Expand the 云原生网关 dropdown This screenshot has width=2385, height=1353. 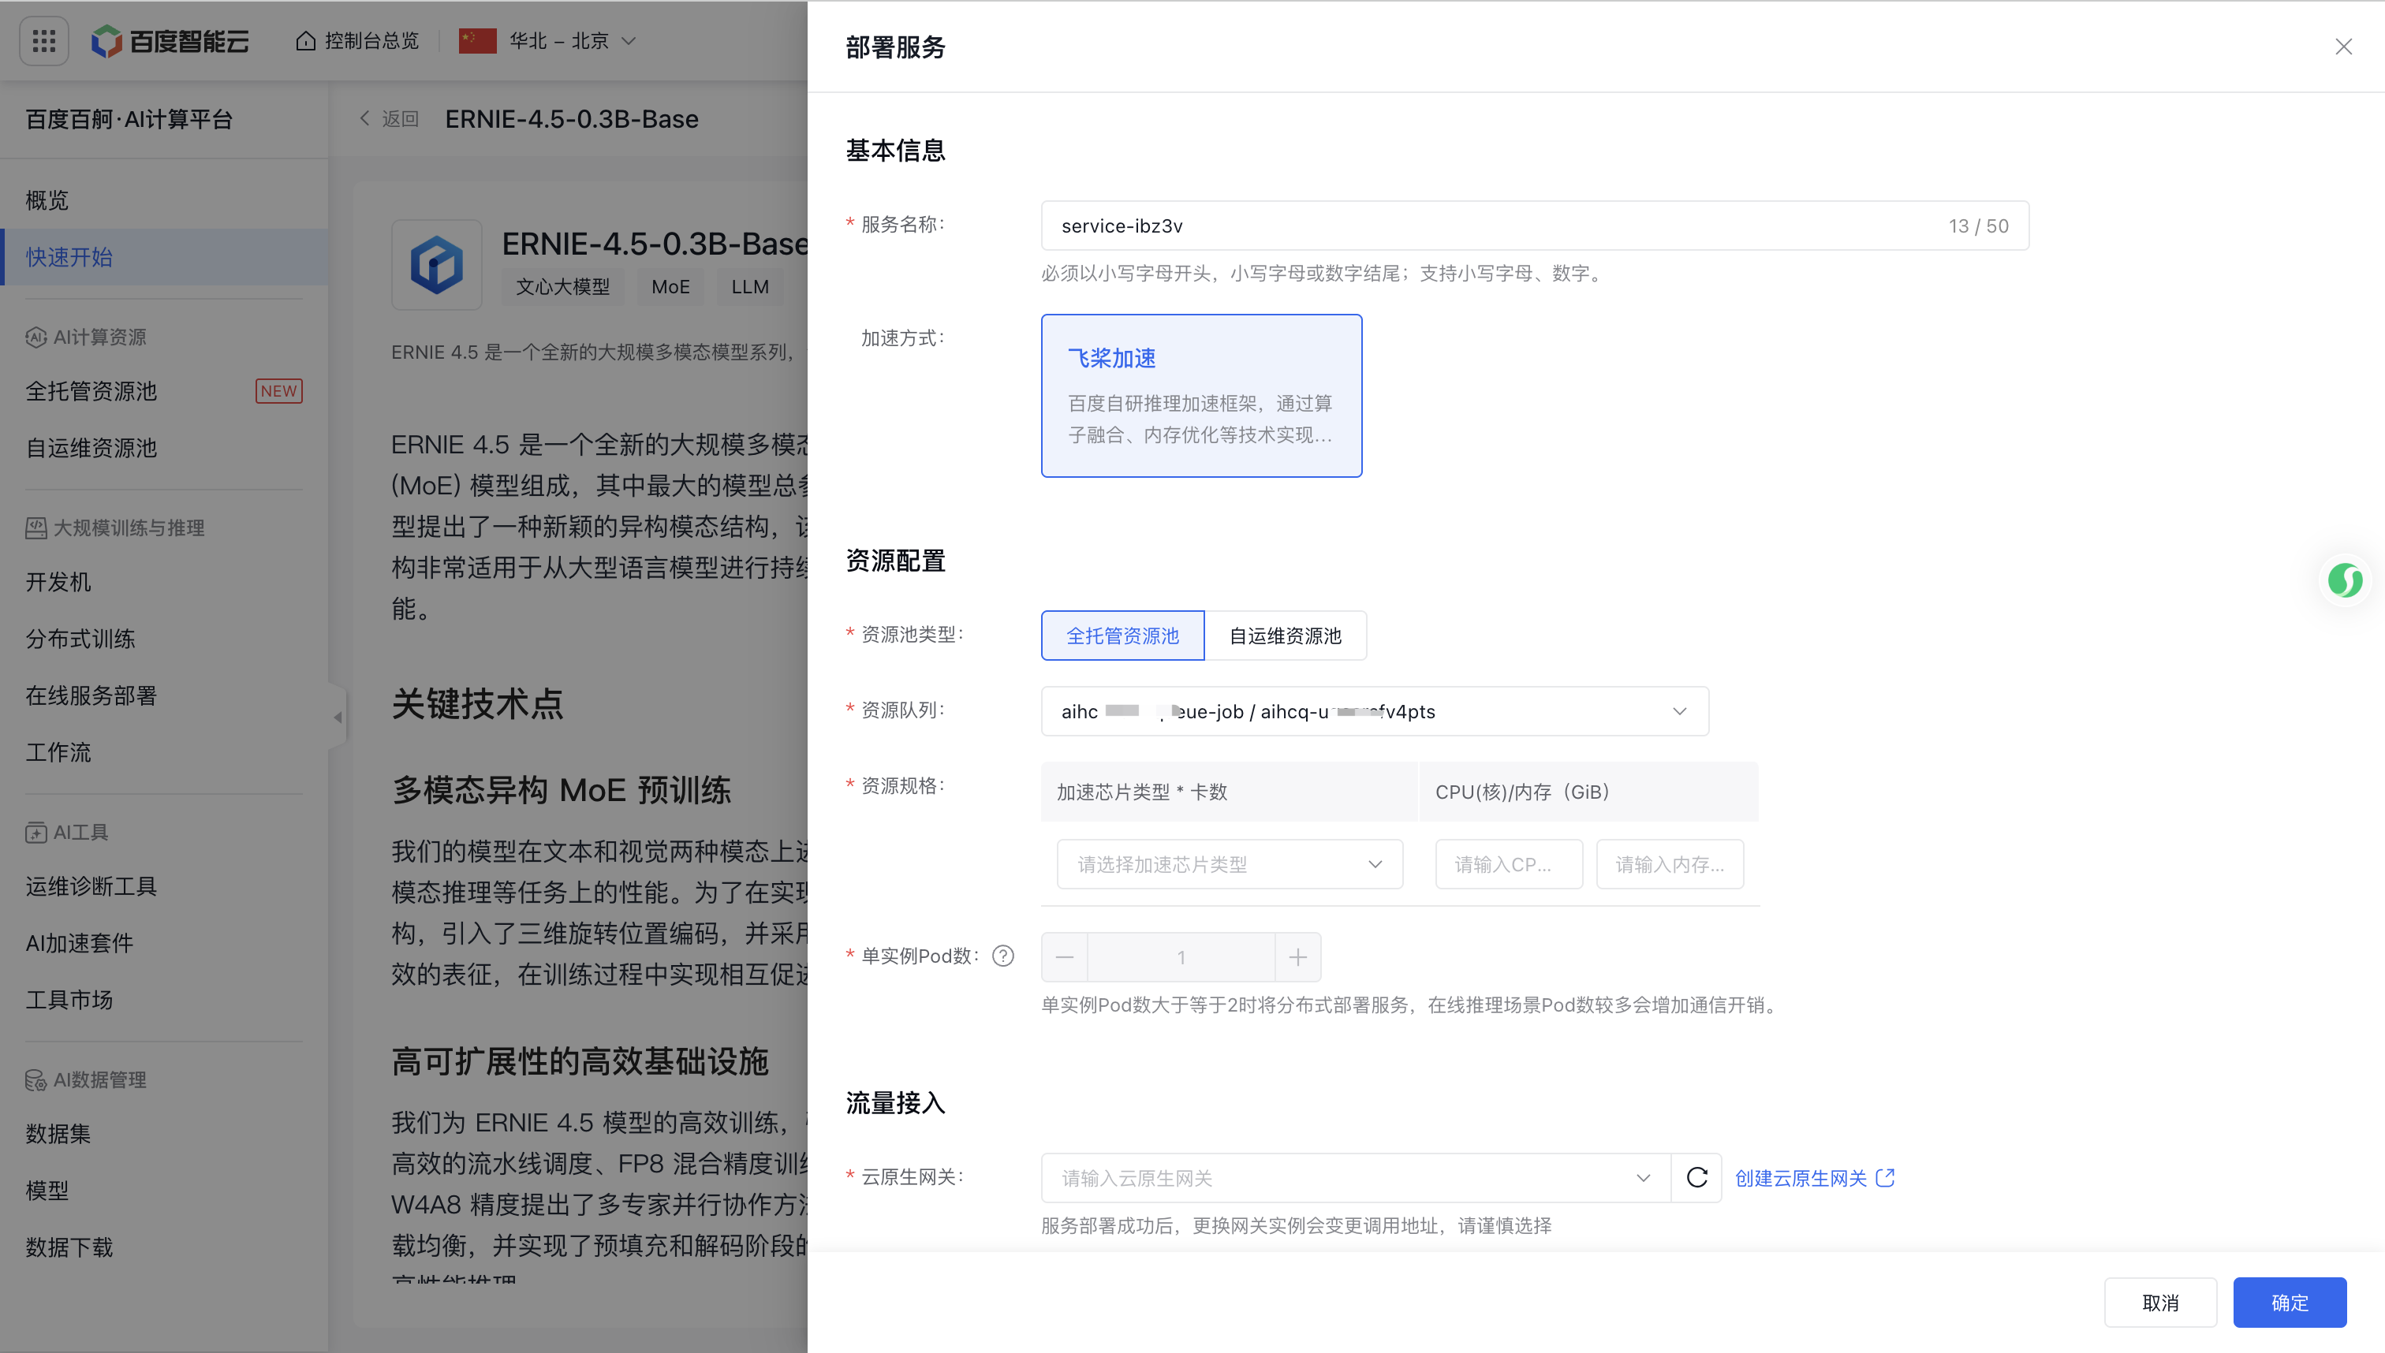[x=1355, y=1177]
